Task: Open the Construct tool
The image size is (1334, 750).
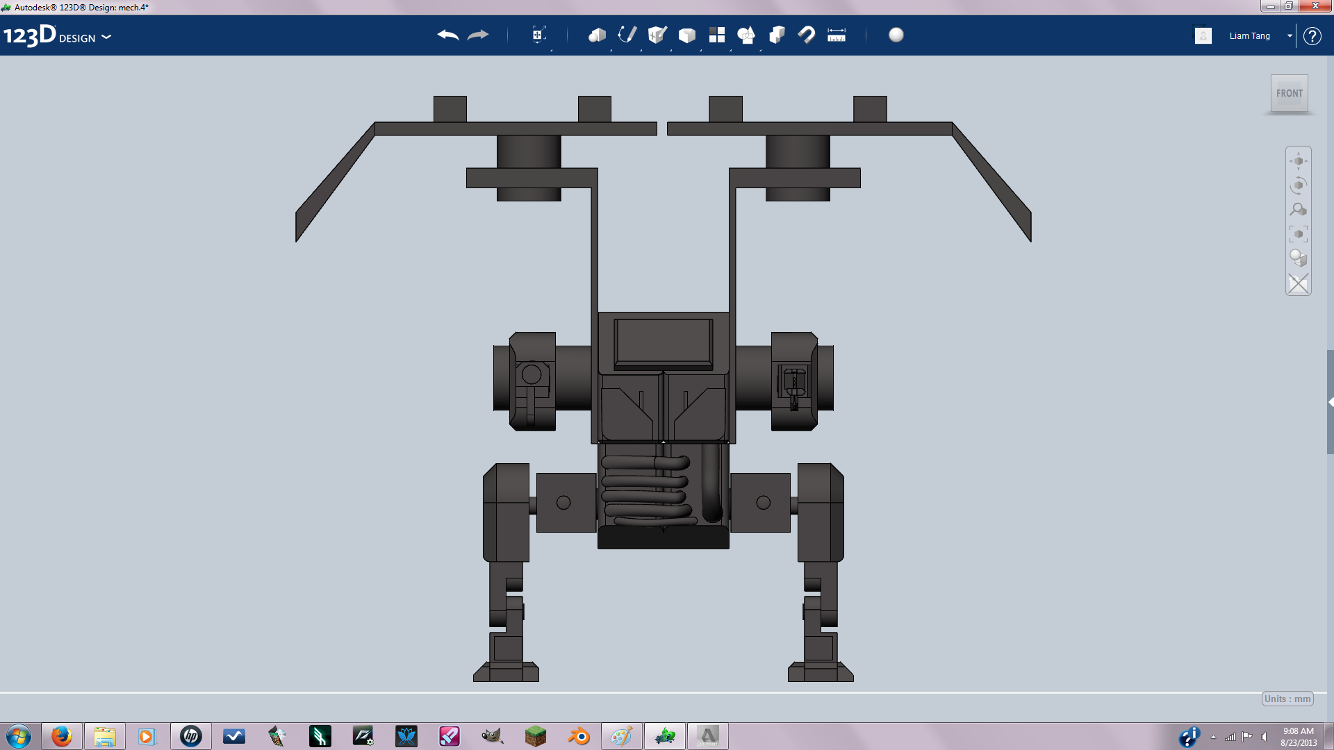Action: pyautogui.click(x=657, y=35)
